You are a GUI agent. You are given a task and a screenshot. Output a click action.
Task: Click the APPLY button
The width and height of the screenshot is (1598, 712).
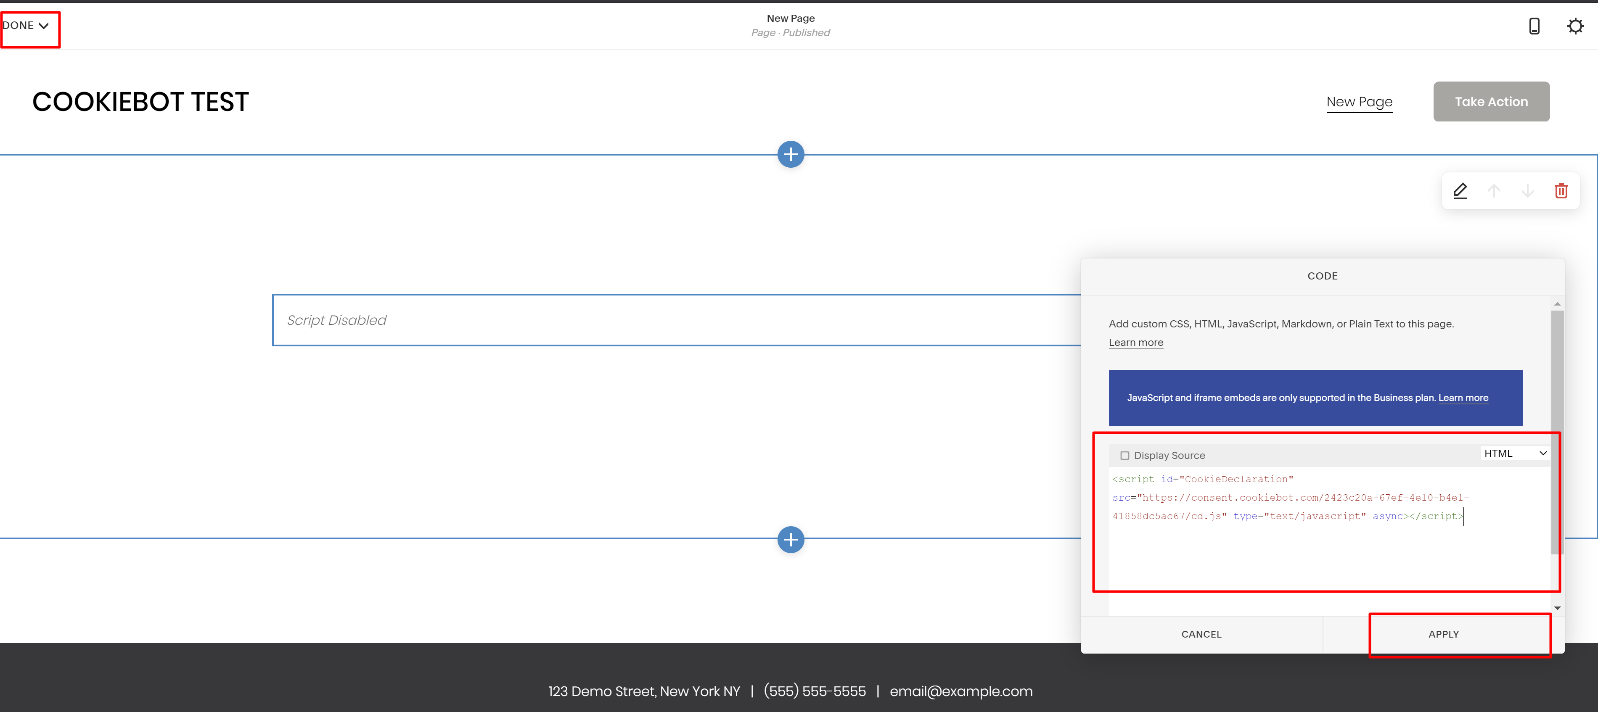[1444, 634]
